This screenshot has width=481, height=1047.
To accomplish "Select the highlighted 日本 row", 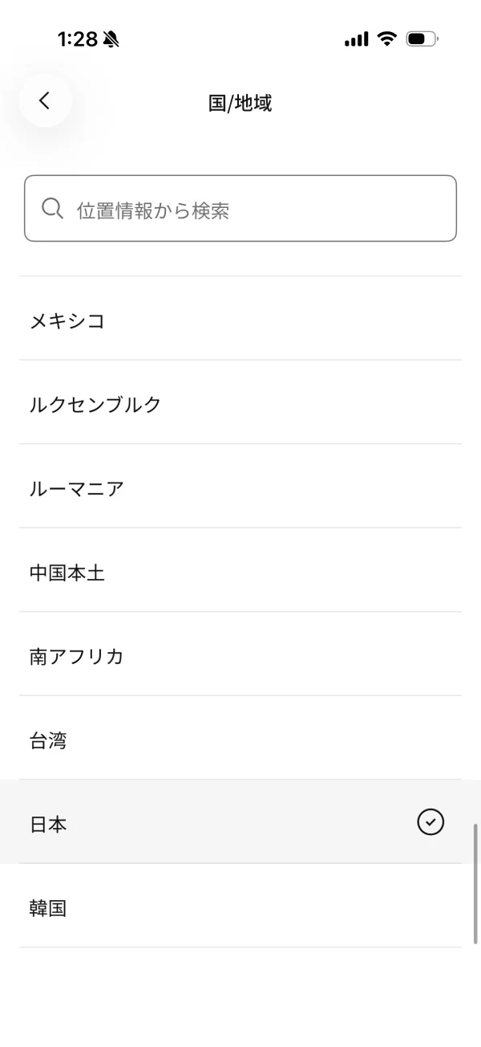I will click(240, 822).
